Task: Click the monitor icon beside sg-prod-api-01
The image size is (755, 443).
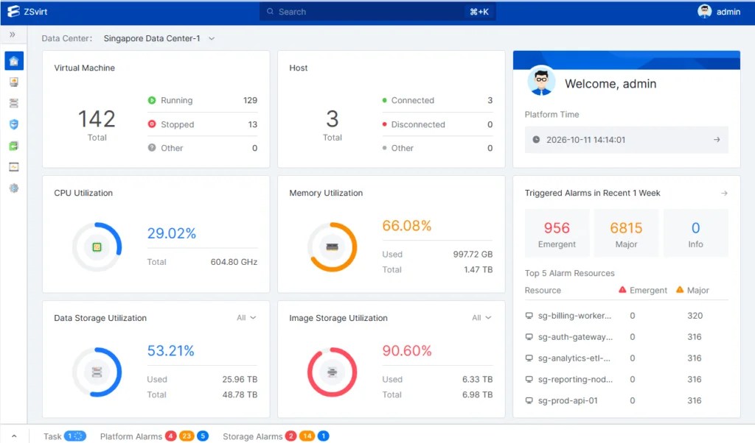Action: click(x=529, y=400)
